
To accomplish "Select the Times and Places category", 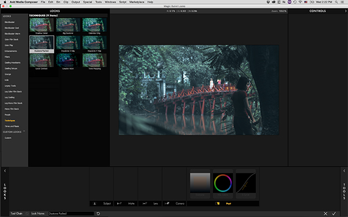I will 12,126.
